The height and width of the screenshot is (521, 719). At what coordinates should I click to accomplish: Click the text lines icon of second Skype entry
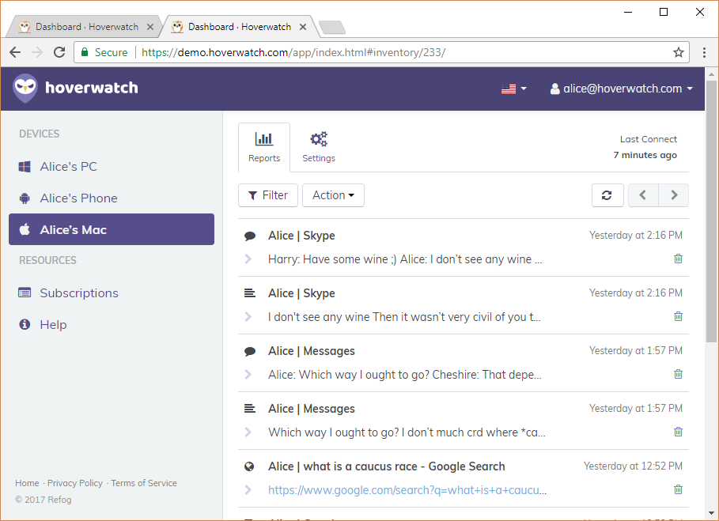(x=250, y=293)
